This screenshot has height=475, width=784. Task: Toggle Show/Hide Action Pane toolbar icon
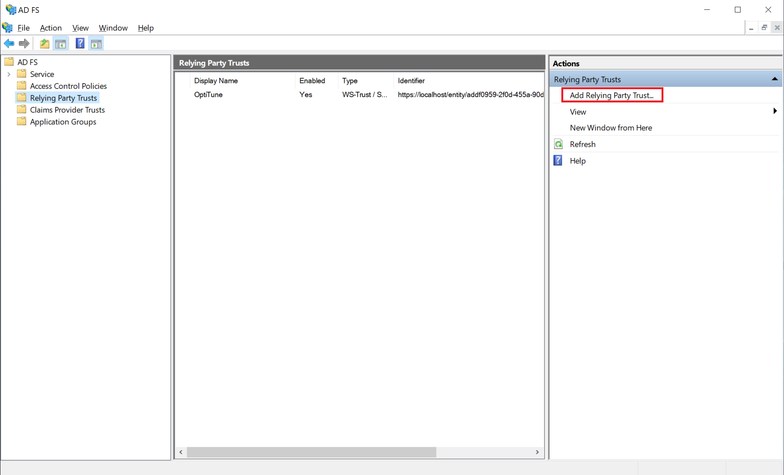click(96, 44)
